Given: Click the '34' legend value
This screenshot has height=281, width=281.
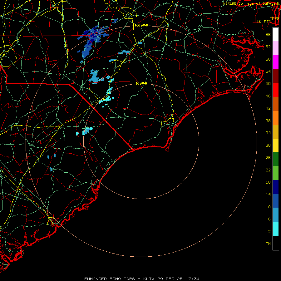Looking at the screenshot, I should (268, 133).
